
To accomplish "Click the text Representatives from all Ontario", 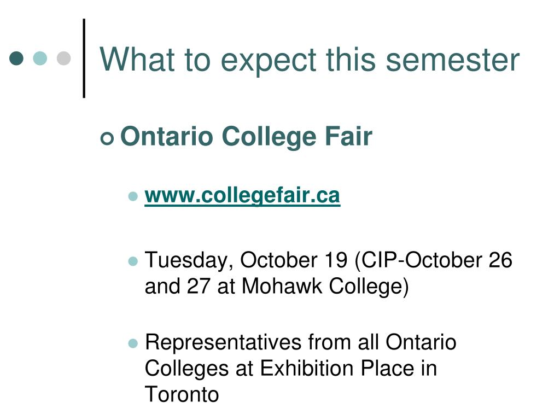I will coord(300,342).
